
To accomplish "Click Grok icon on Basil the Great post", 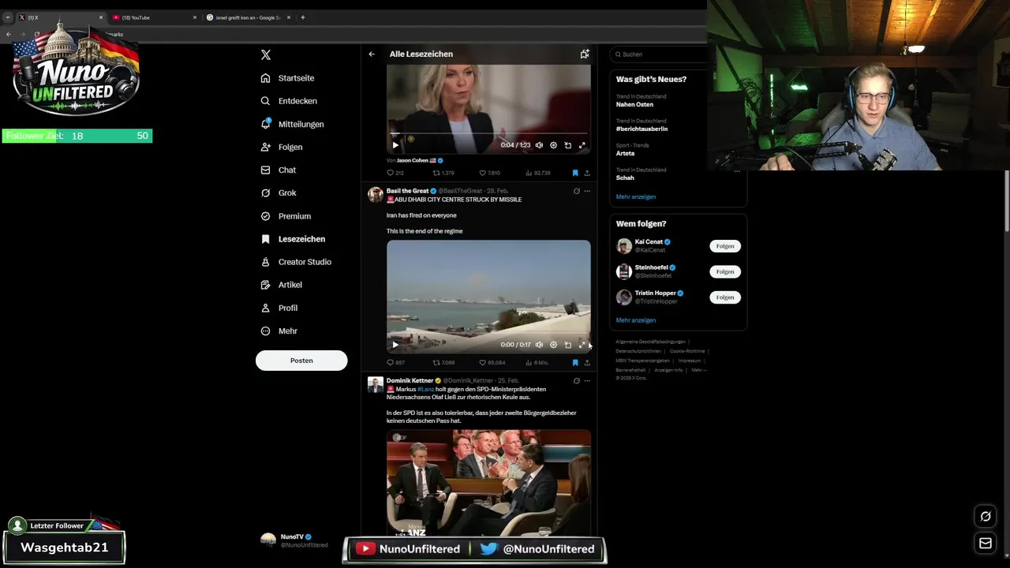I will pos(576,191).
